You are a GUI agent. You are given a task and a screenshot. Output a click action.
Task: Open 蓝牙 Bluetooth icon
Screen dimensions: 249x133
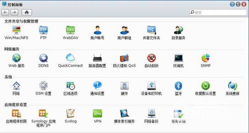click(x=178, y=86)
